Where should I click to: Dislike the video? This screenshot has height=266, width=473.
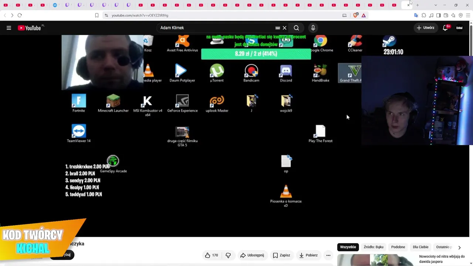point(228,255)
